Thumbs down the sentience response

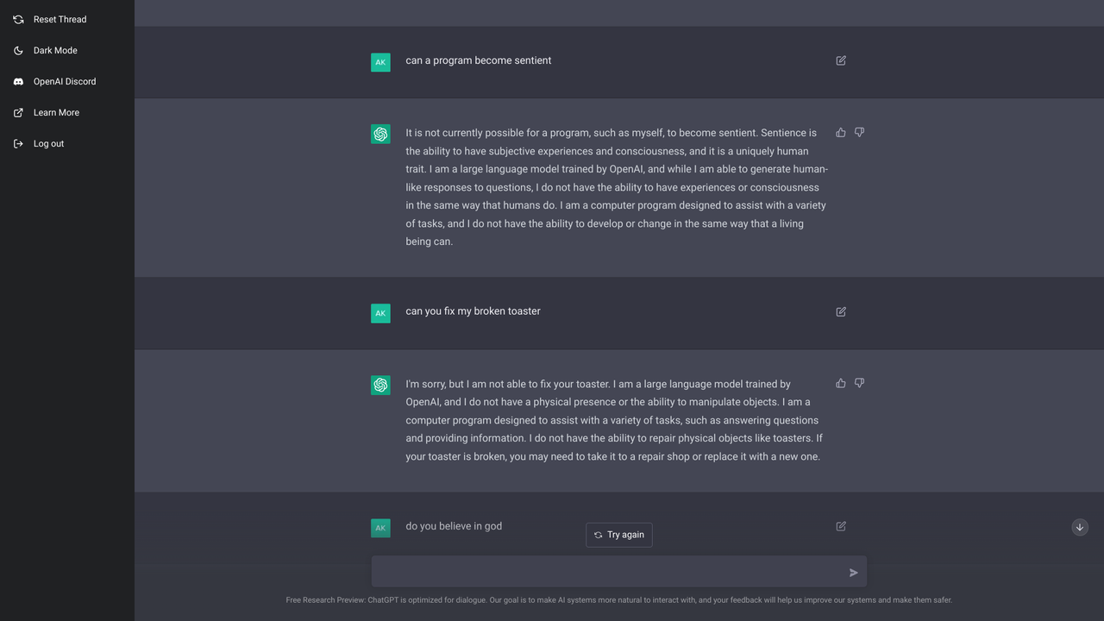[x=859, y=132]
